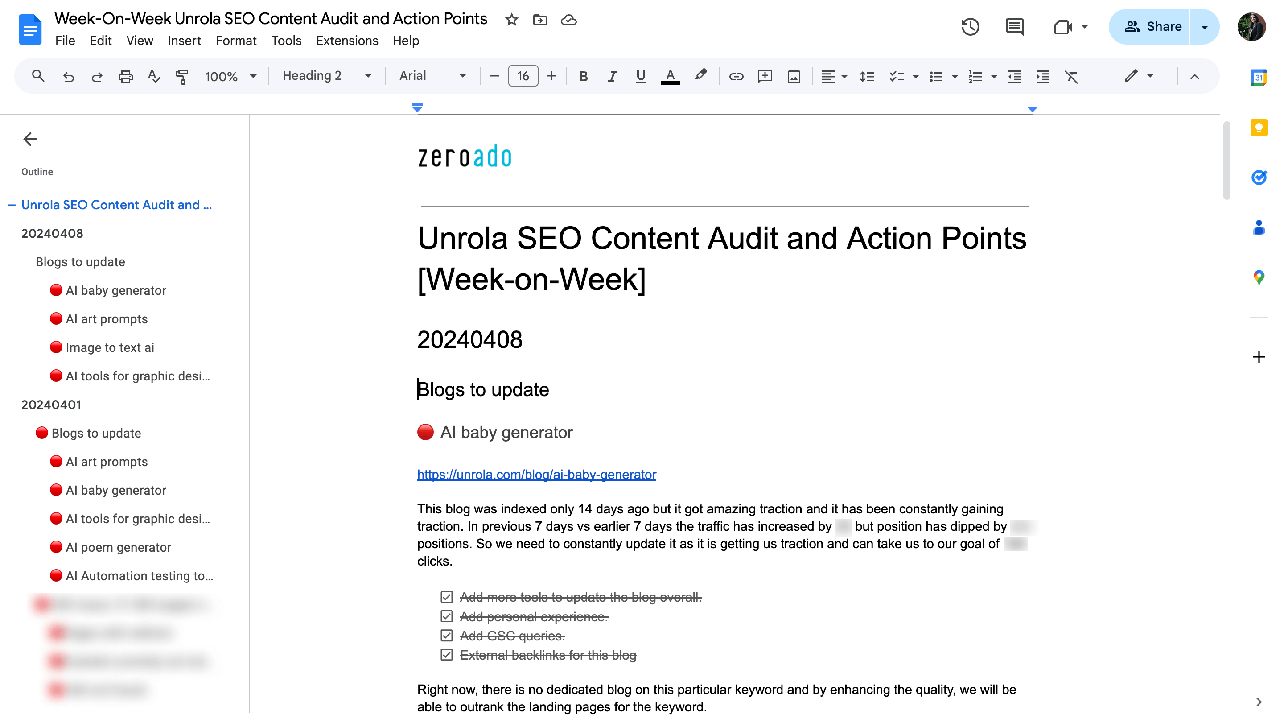Click the insert image icon

click(x=794, y=77)
